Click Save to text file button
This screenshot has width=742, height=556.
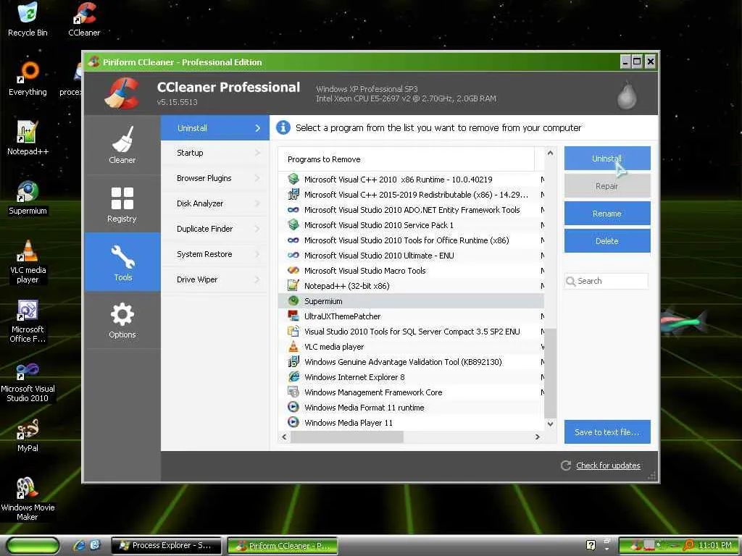607,431
